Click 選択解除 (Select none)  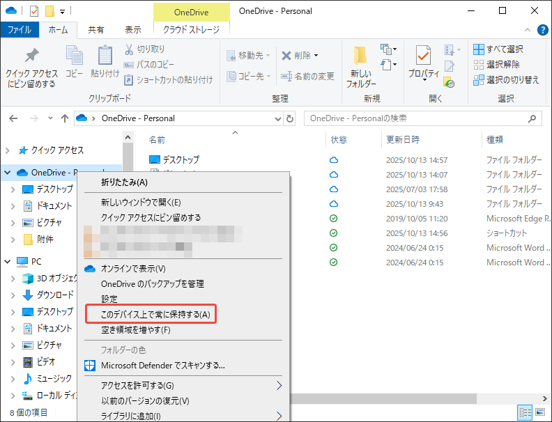point(496,64)
